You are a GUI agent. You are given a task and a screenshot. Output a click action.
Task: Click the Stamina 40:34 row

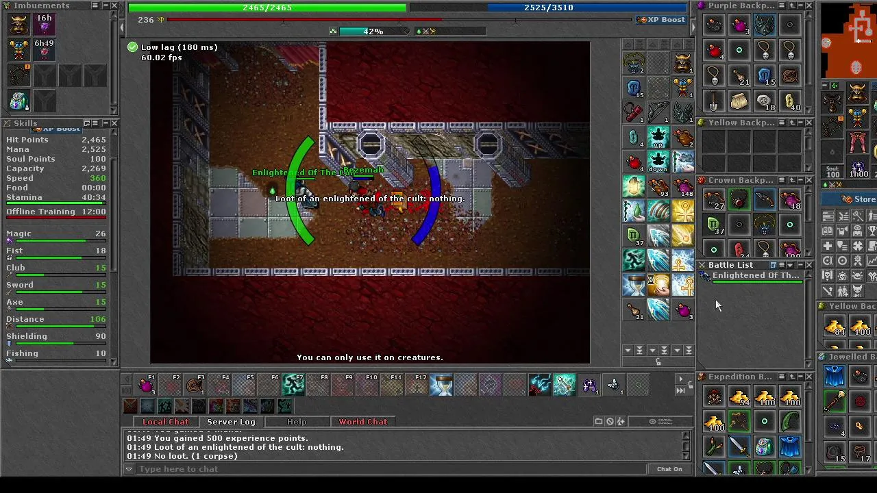coord(56,197)
